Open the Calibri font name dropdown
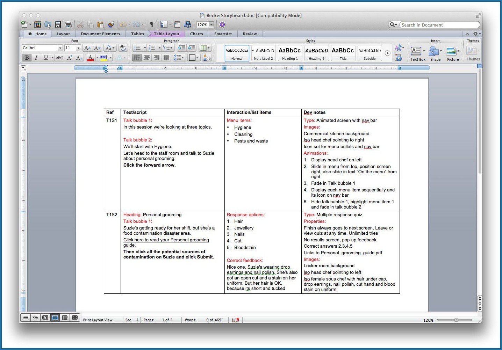The height and width of the screenshot is (350, 502). click(x=60, y=48)
